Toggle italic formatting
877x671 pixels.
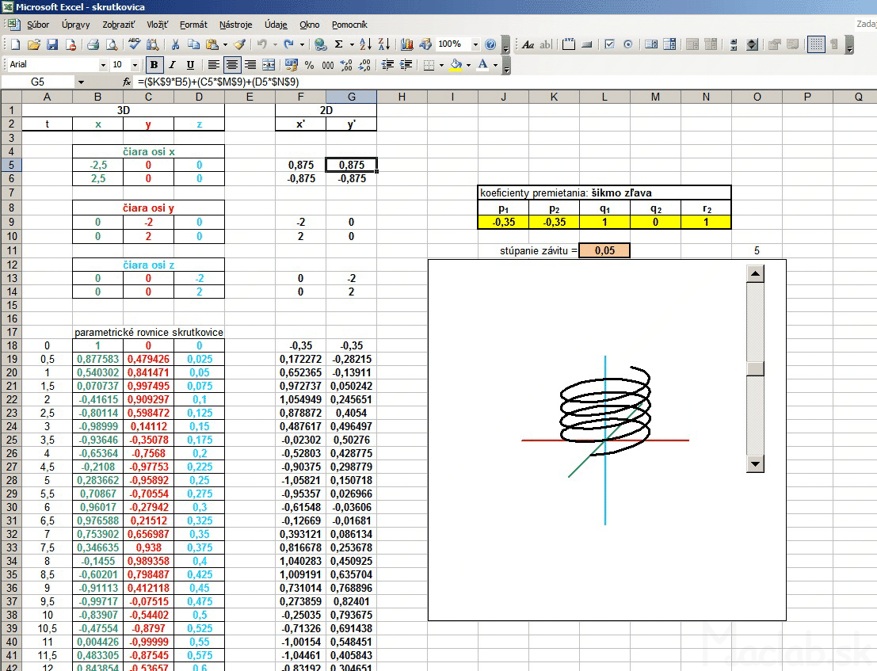coord(172,65)
